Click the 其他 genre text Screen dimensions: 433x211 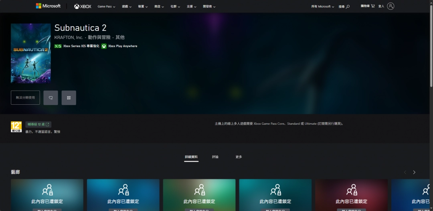click(120, 37)
